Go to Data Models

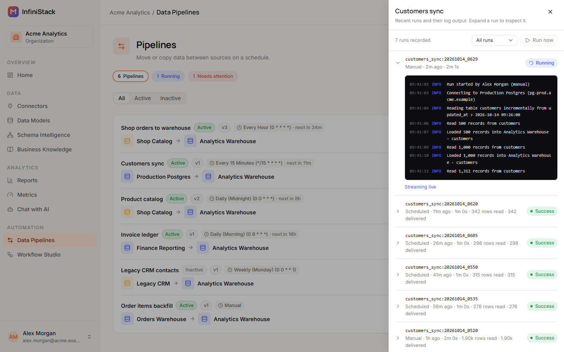[50, 120]
